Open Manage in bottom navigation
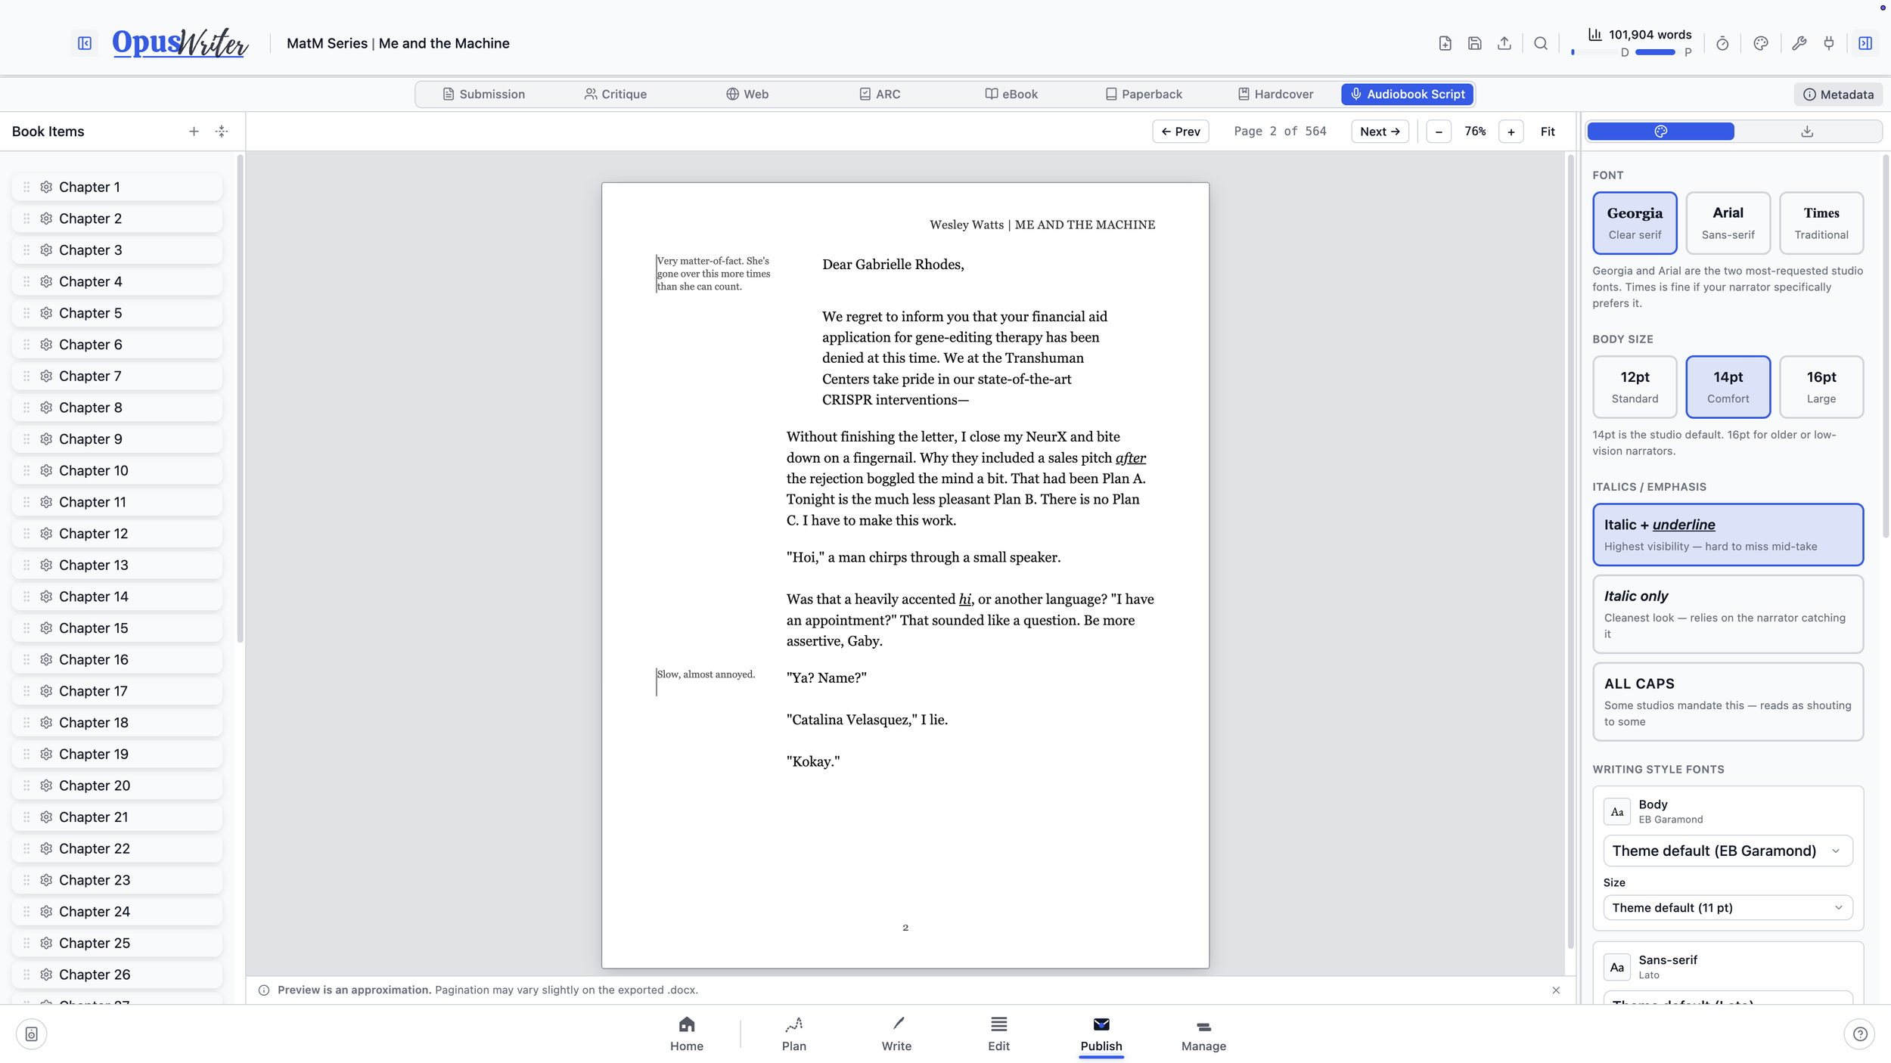 pyautogui.click(x=1203, y=1034)
